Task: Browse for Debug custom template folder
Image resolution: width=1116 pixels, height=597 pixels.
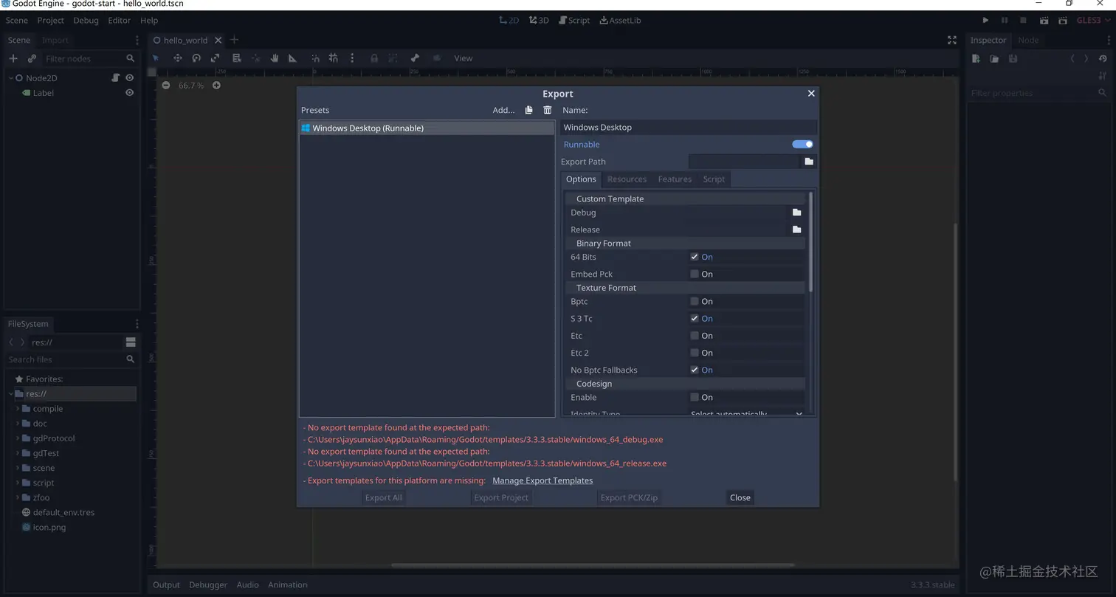Action: point(796,213)
